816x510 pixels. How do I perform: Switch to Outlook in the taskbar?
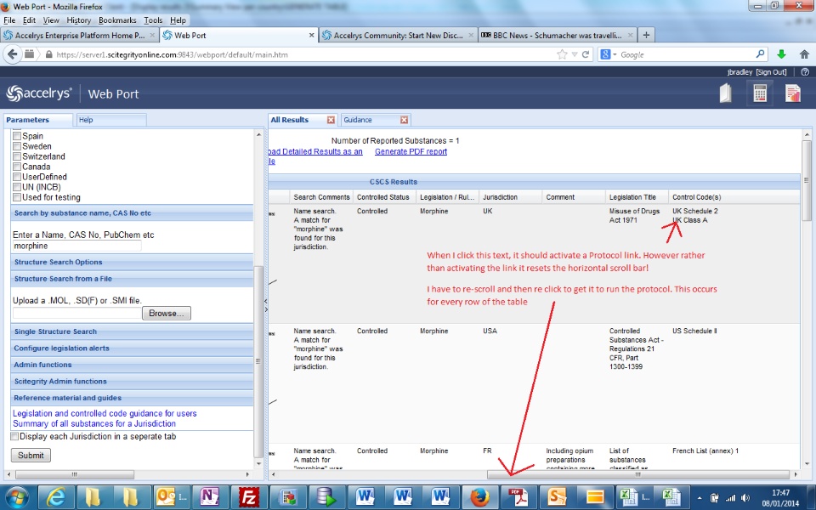pyautogui.click(x=171, y=497)
